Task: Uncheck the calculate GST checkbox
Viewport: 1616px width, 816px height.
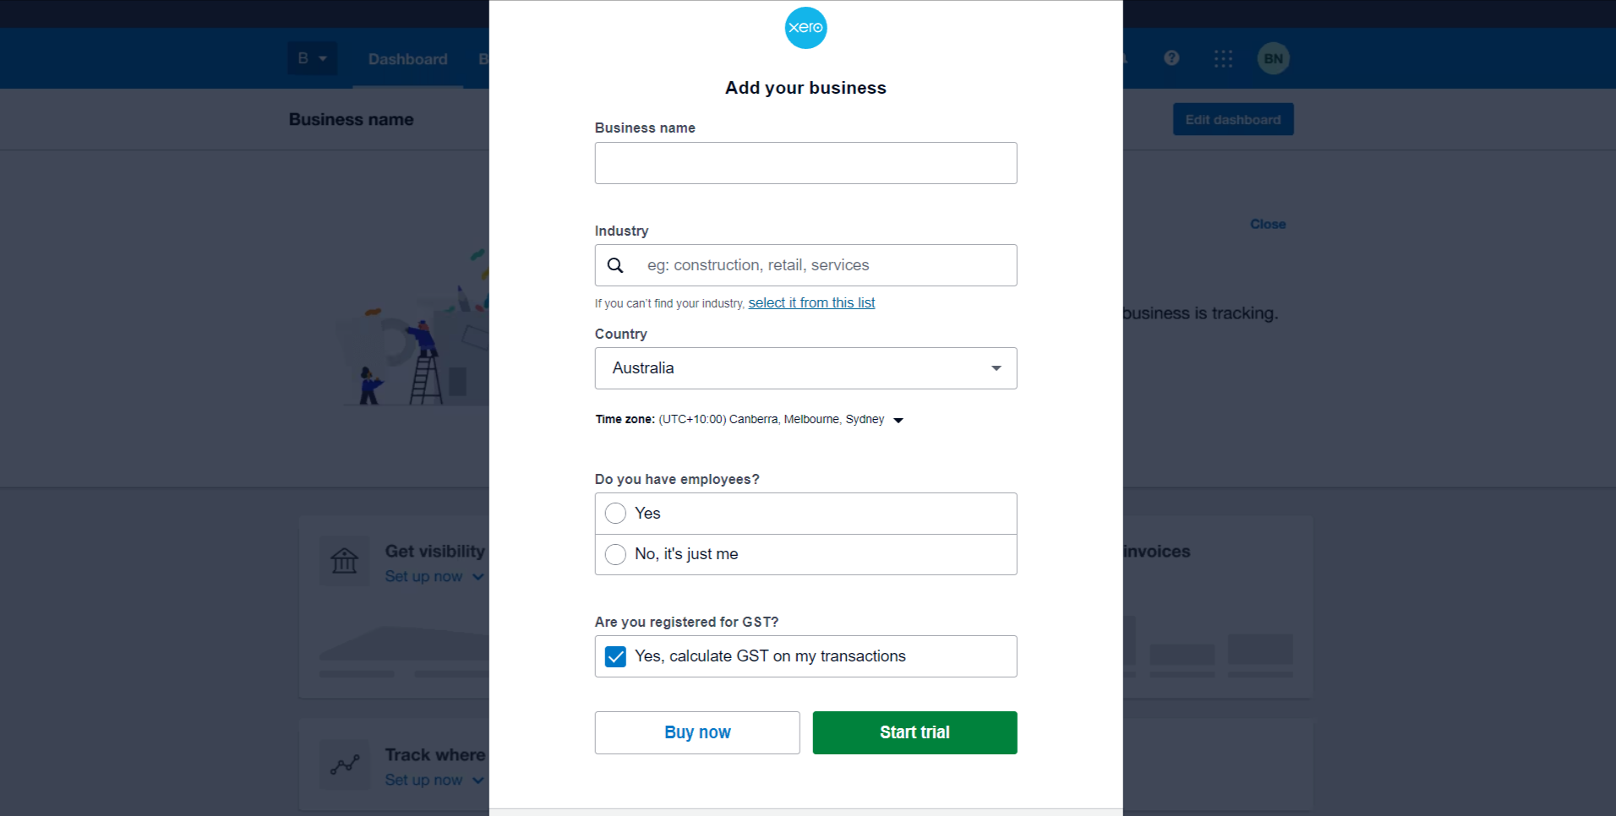Action: pos(616,656)
